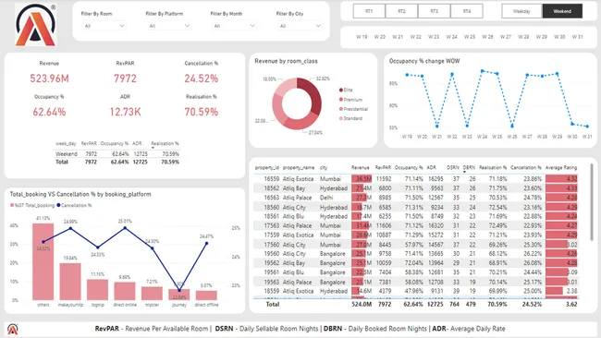
Task: Select week W 27 in slicer
Action: pyautogui.click(x=506, y=37)
